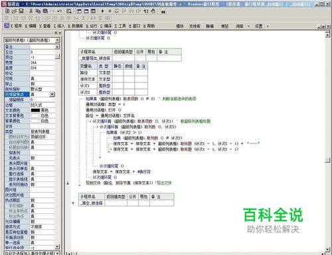
Task: Select the 字体 property row
Action: pos(30,126)
